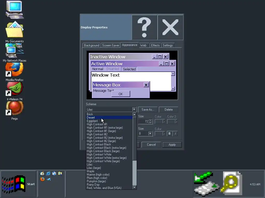Click the Display Properties help question mark
This screenshot has width=265, height=198.
(144, 27)
